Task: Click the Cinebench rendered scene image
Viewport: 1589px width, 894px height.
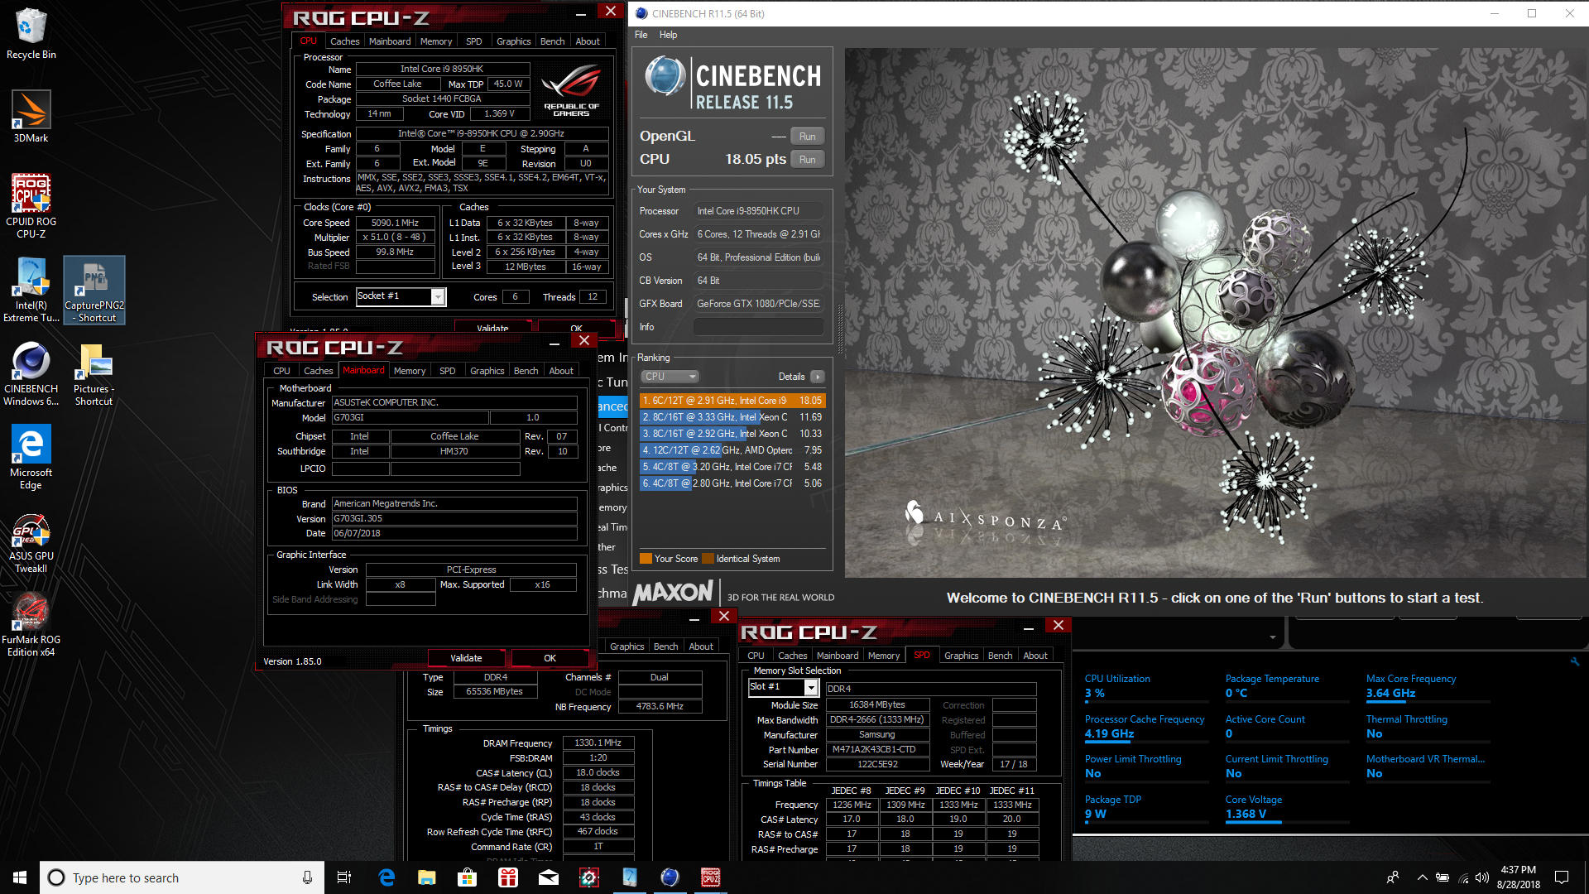Action: [1217, 312]
